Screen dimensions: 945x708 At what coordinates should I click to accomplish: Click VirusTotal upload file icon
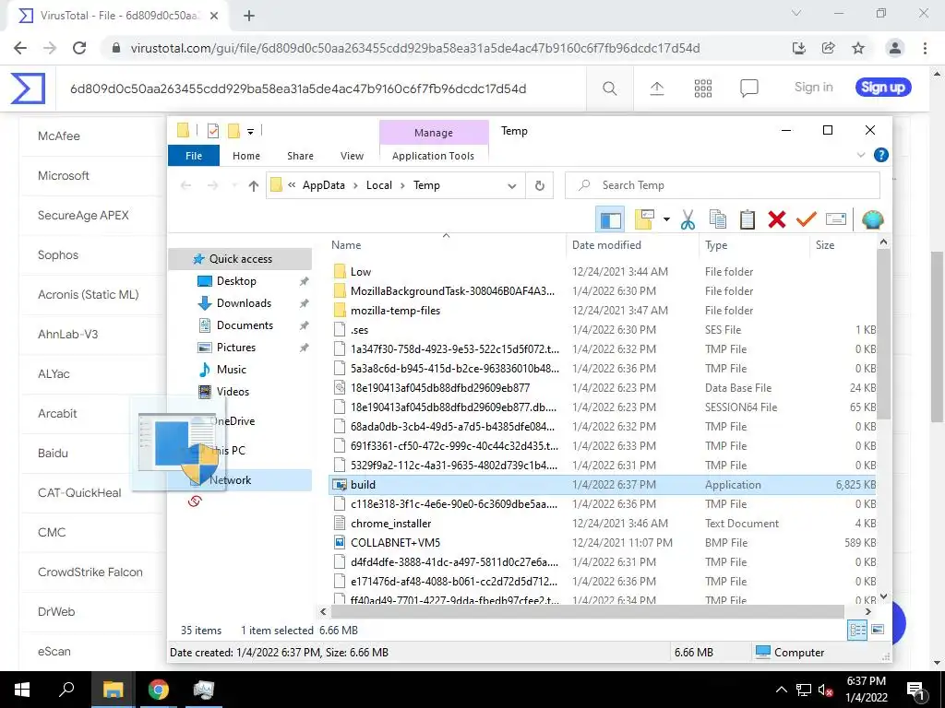coord(657,88)
